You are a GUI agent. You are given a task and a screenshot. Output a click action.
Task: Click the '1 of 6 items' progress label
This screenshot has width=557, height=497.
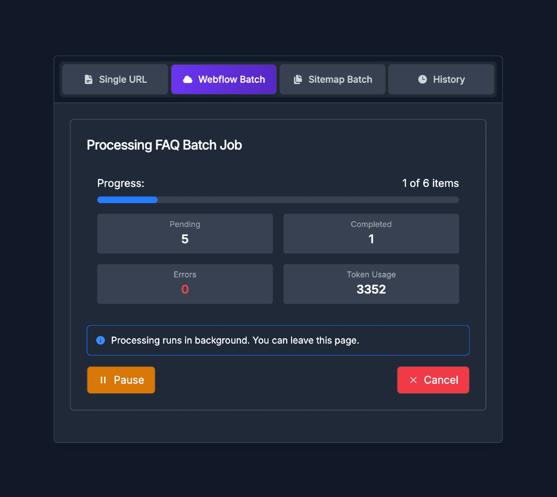coord(430,183)
